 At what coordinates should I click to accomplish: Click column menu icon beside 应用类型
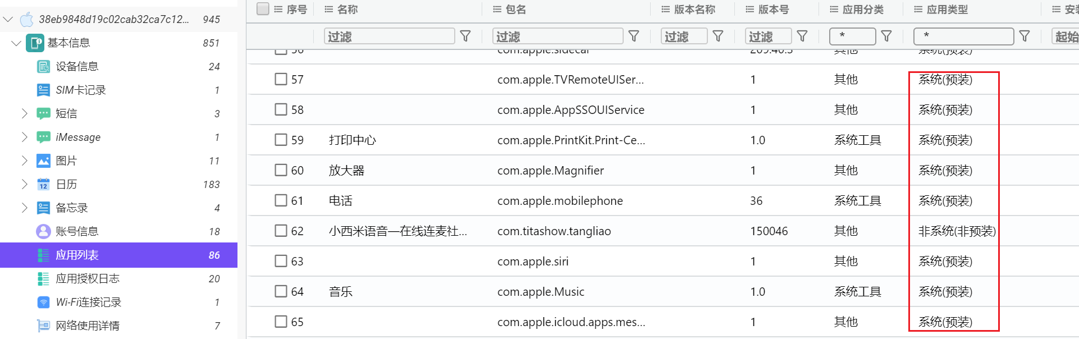(918, 10)
